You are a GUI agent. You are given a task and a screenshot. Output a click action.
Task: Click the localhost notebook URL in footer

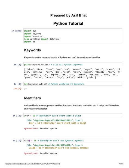33,164
